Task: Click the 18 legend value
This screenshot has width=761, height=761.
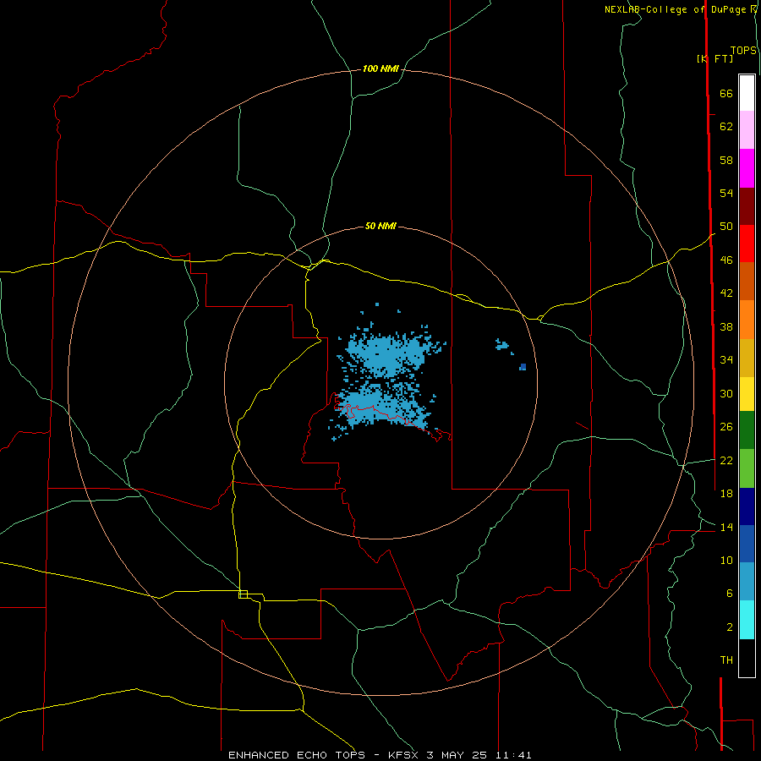Action: coord(726,494)
